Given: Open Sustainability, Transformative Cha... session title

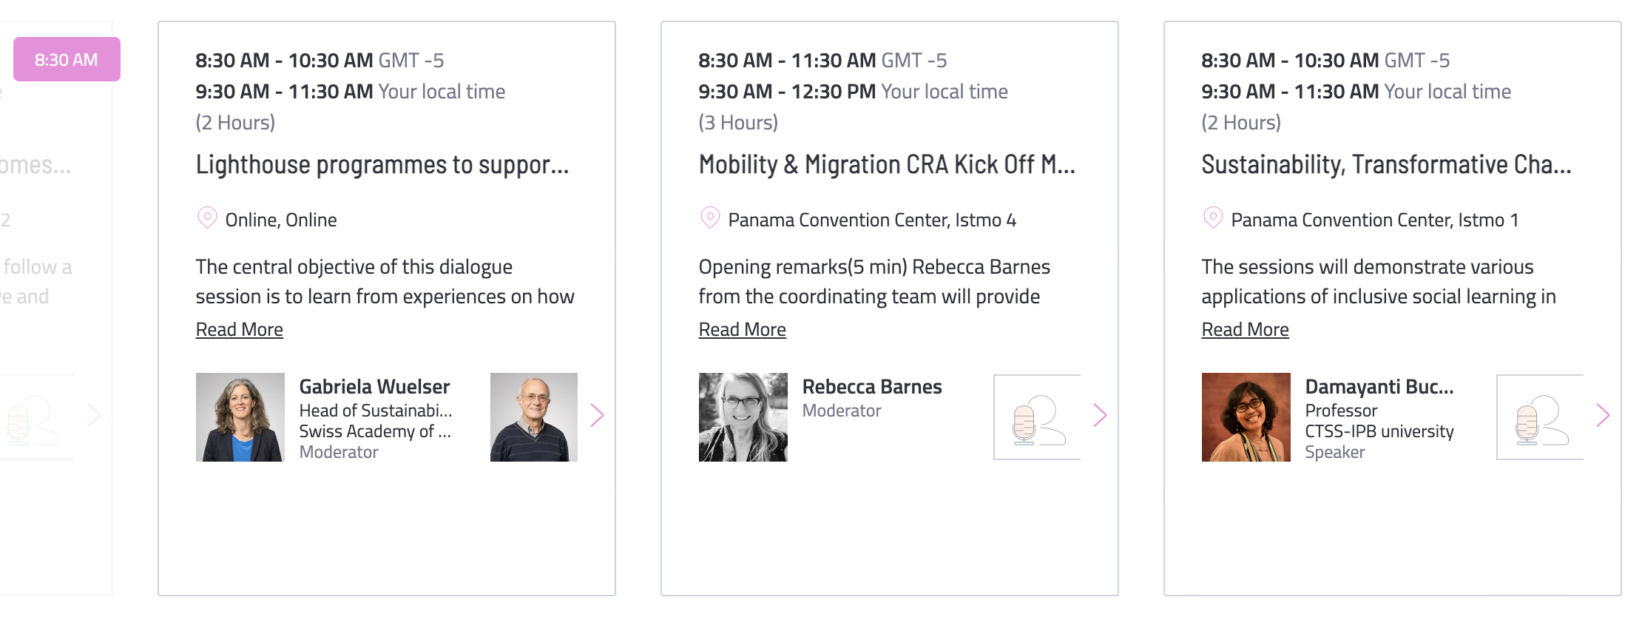Looking at the screenshot, I should coord(1386,164).
